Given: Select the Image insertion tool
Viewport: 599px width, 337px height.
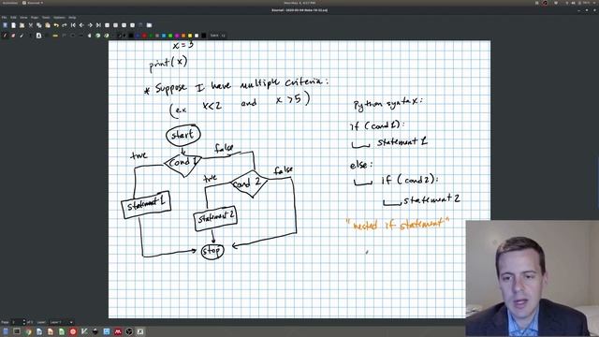Looking at the screenshot, I should click(38, 36).
